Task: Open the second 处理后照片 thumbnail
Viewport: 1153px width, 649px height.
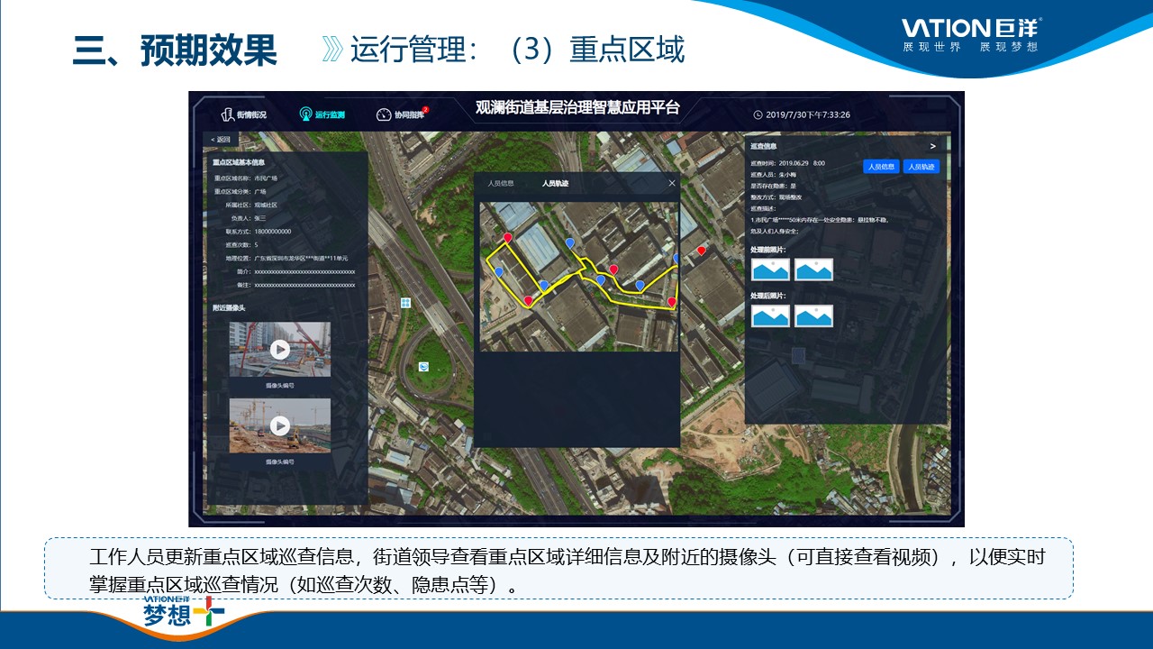Action: [813, 315]
